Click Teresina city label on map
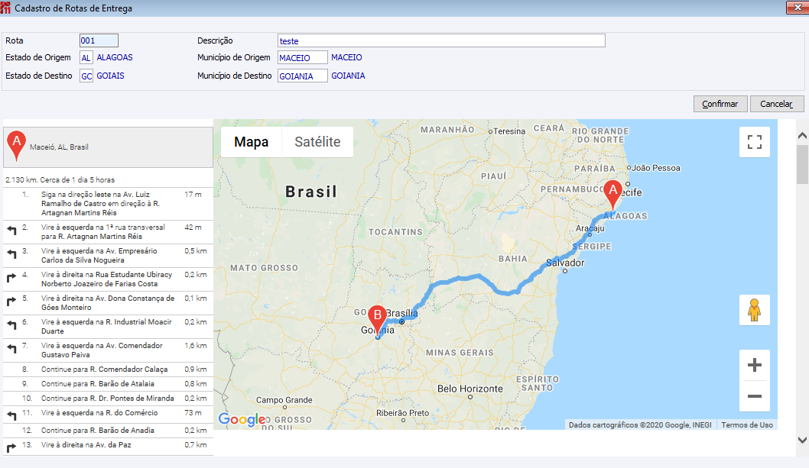809x468 pixels. click(x=509, y=131)
